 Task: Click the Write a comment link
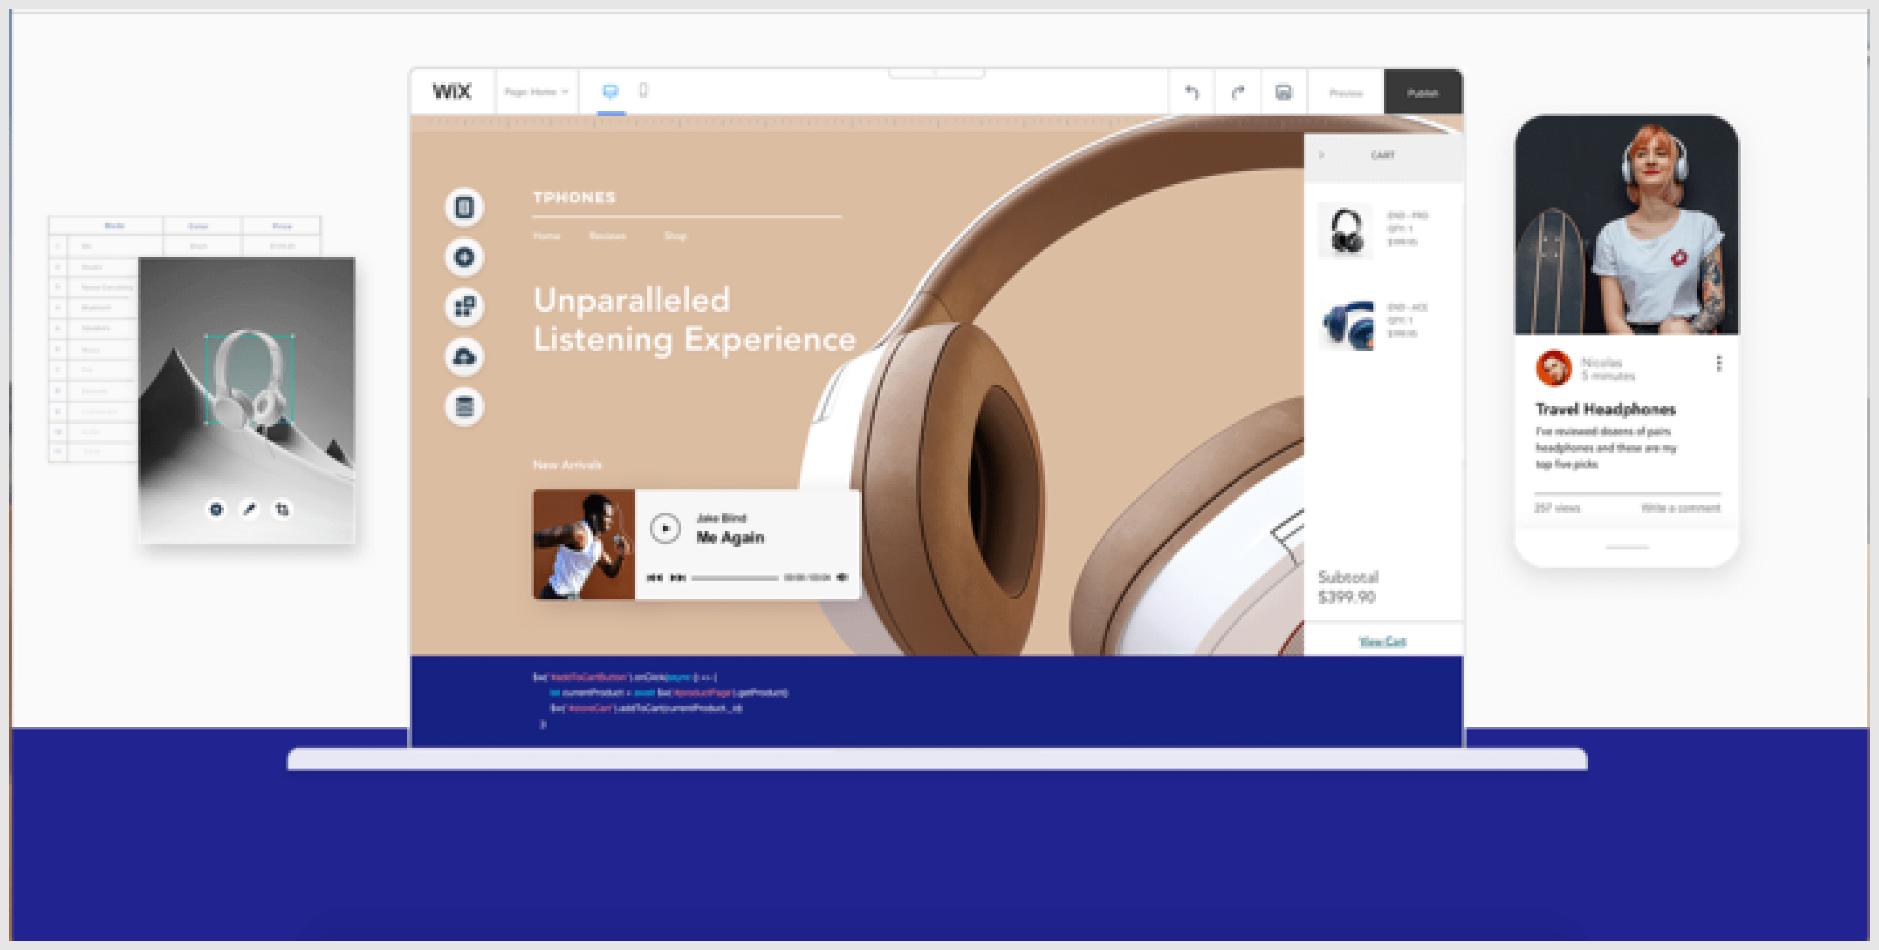pyautogui.click(x=1681, y=508)
